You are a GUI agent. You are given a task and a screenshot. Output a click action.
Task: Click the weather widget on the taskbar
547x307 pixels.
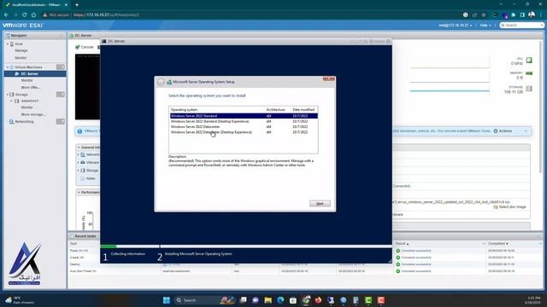pyautogui.click(x=19, y=300)
